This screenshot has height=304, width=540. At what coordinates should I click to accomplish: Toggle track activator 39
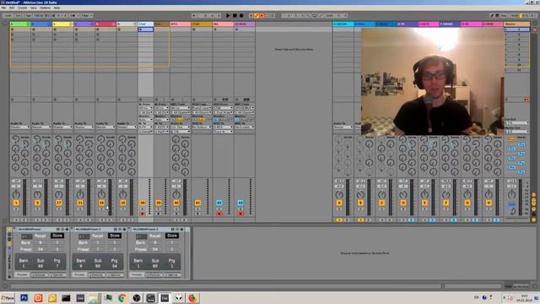(x=159, y=203)
